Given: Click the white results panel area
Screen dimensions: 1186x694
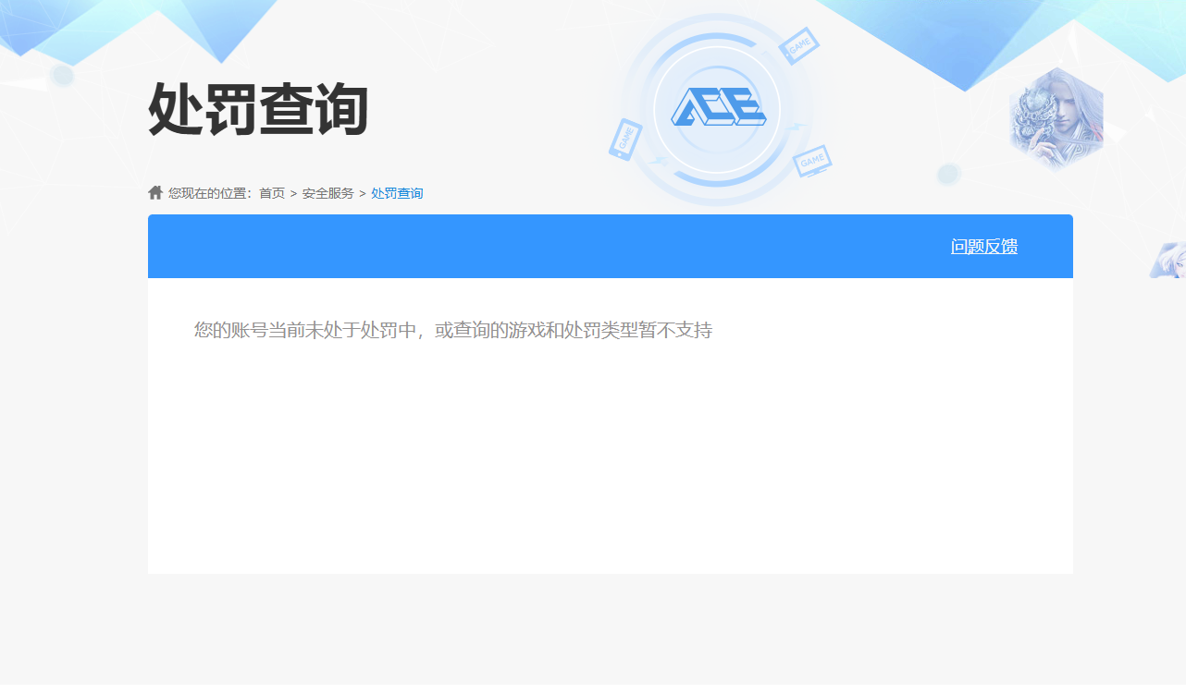Looking at the screenshot, I should [611, 444].
